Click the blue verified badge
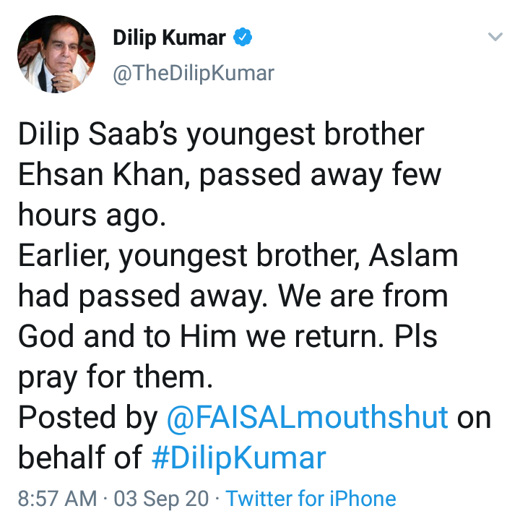Screen dimensions: 520x519 pos(243,37)
